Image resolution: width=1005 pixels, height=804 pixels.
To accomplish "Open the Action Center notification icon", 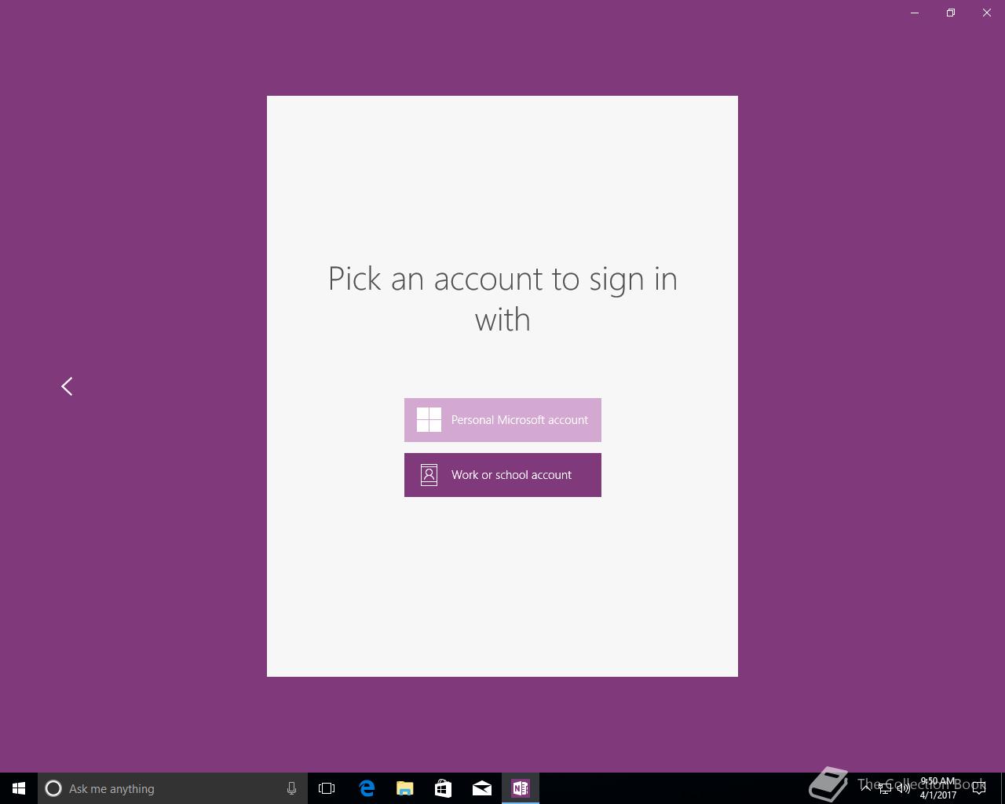I will click(979, 788).
